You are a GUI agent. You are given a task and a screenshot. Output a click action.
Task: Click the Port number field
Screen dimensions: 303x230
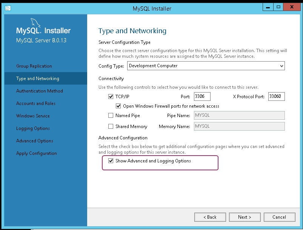coord(202,96)
